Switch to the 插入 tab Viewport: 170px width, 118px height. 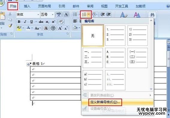point(27,6)
